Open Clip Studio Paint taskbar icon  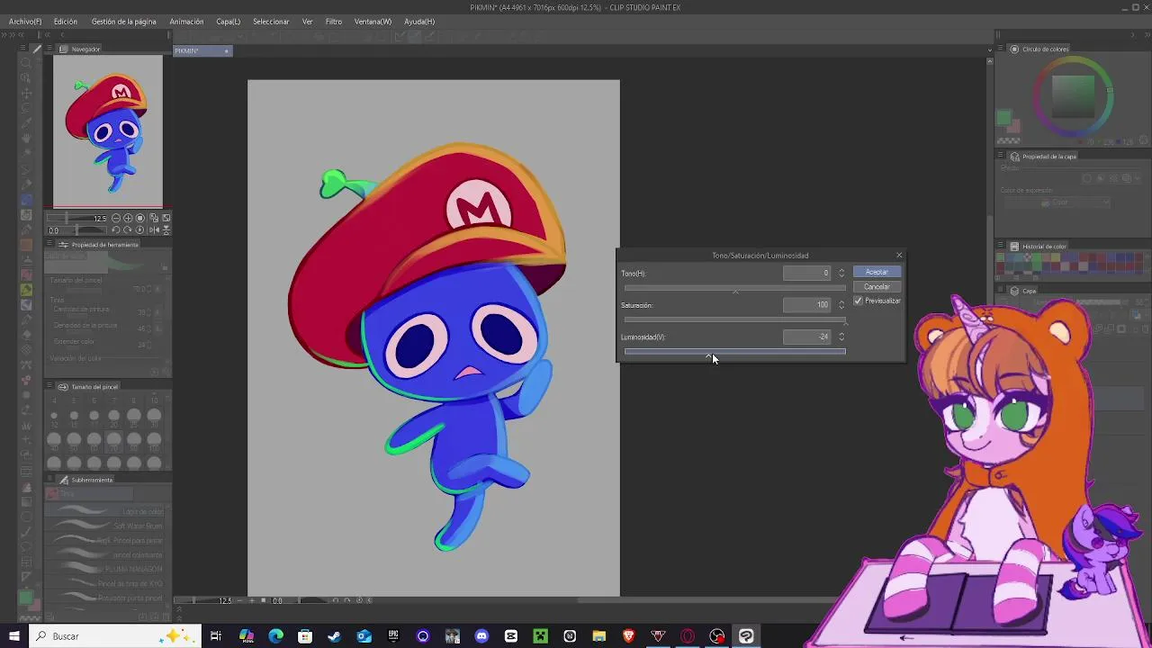[x=746, y=636]
